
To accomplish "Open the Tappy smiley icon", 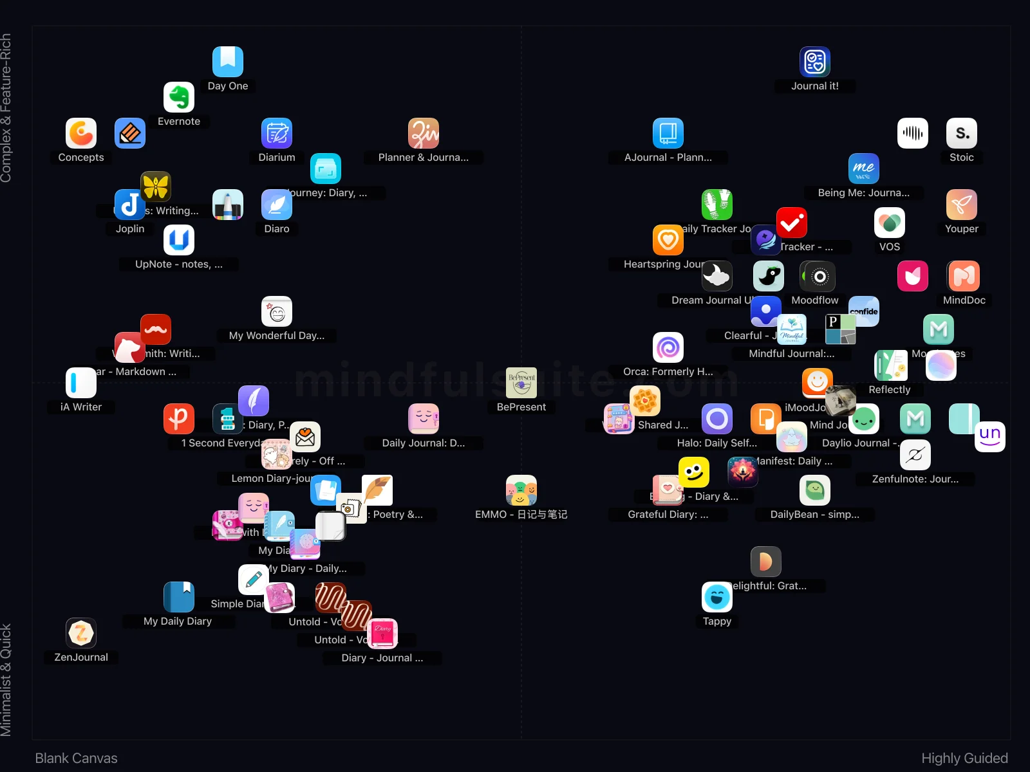I will pyautogui.click(x=716, y=597).
